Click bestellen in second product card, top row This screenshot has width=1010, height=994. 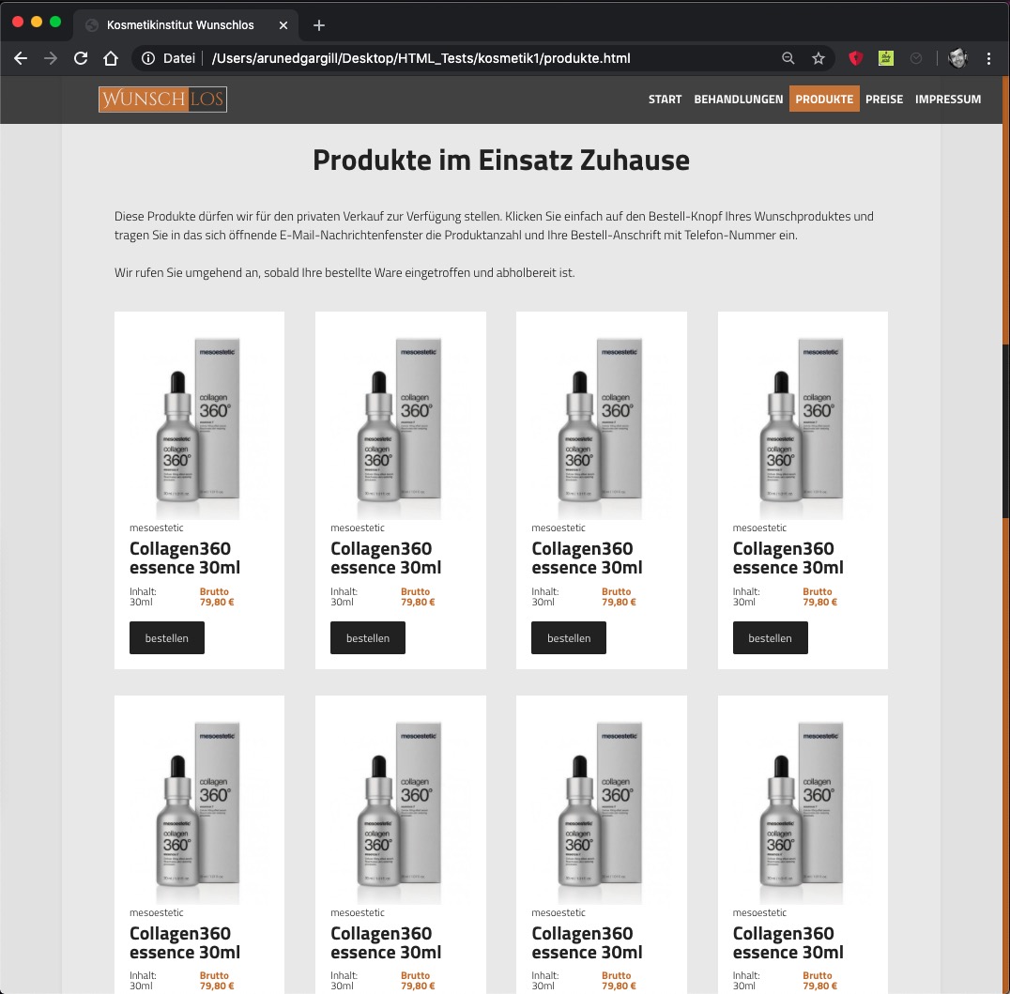pos(368,637)
